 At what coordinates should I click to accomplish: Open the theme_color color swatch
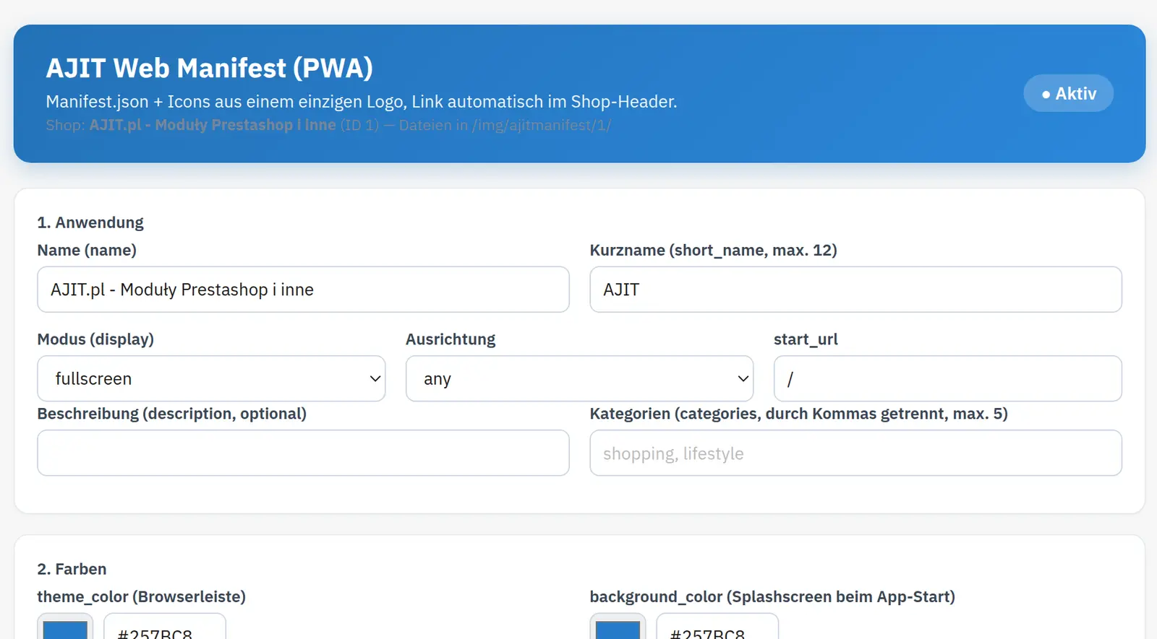(x=65, y=627)
